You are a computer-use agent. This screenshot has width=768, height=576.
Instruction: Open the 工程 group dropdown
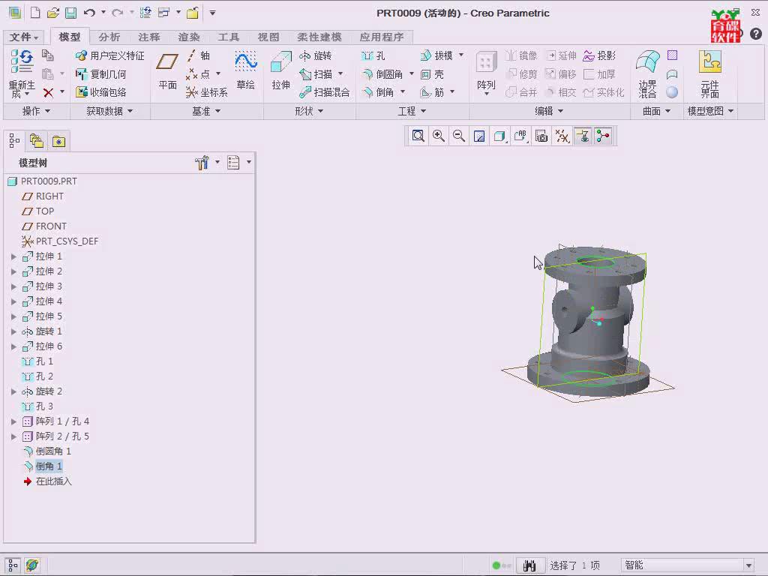(412, 111)
